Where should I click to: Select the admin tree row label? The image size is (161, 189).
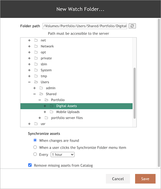coord(51,88)
